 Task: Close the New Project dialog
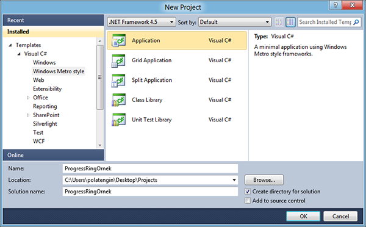point(353,5)
